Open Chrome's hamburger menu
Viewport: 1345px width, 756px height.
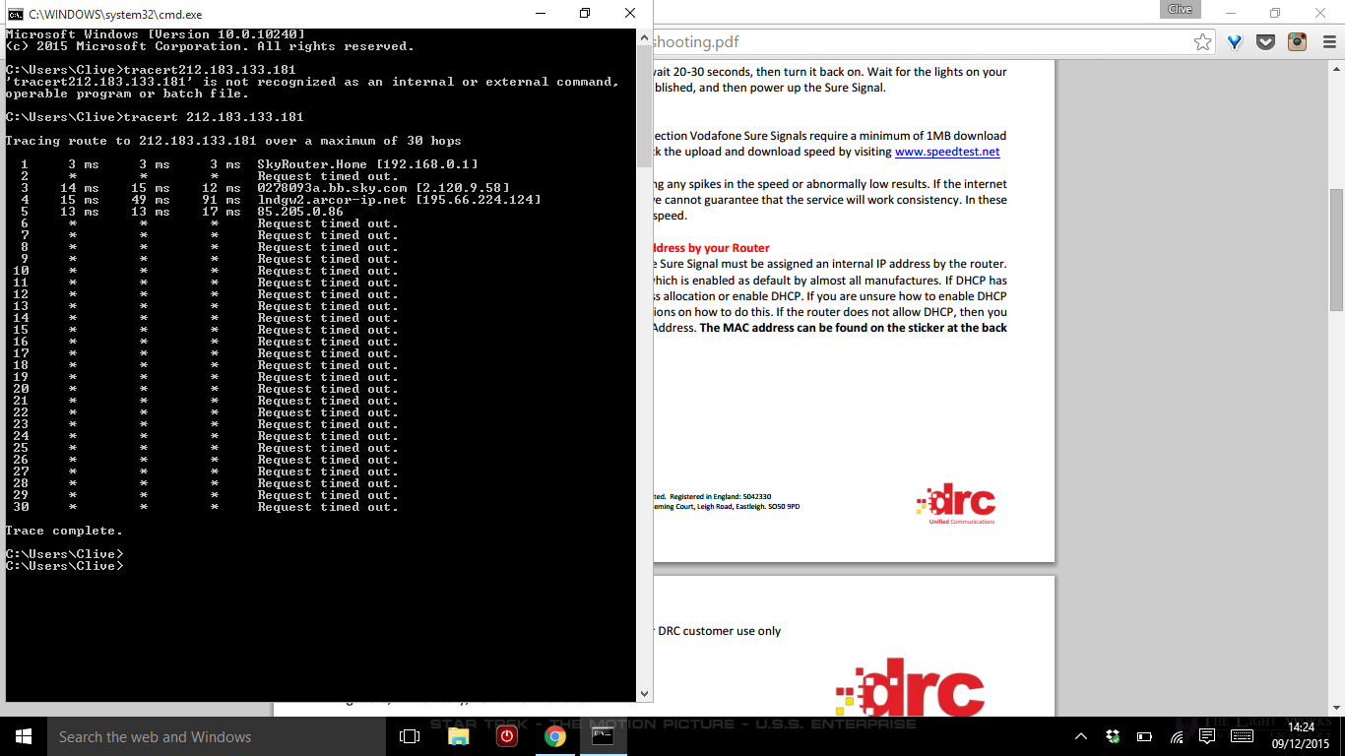point(1328,41)
